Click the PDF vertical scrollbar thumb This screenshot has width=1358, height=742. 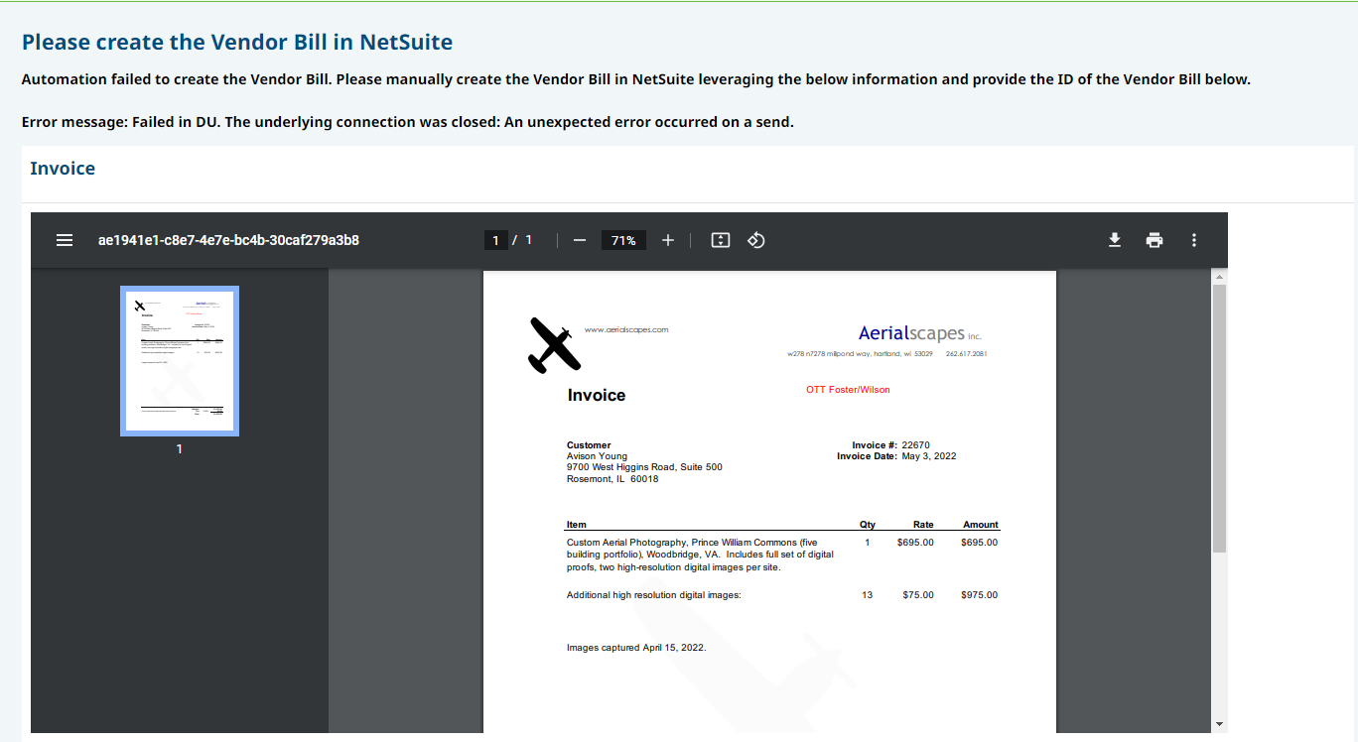pyautogui.click(x=1220, y=417)
